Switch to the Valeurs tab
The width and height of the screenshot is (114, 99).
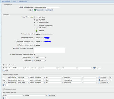[14, 1]
